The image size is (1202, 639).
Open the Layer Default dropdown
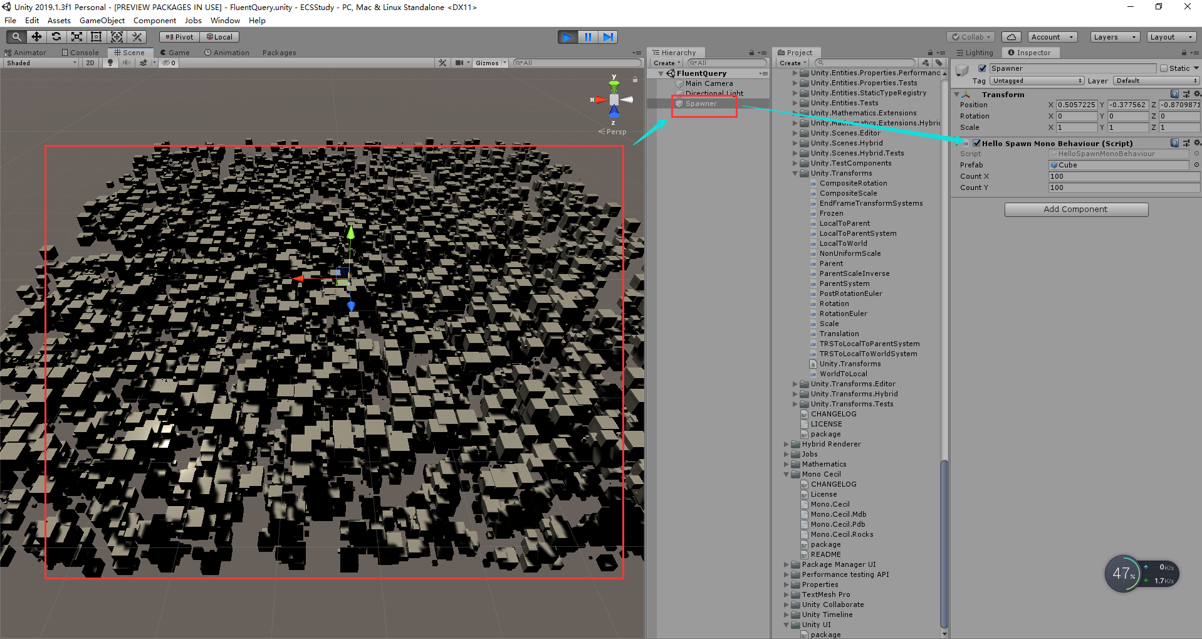[1156, 81]
